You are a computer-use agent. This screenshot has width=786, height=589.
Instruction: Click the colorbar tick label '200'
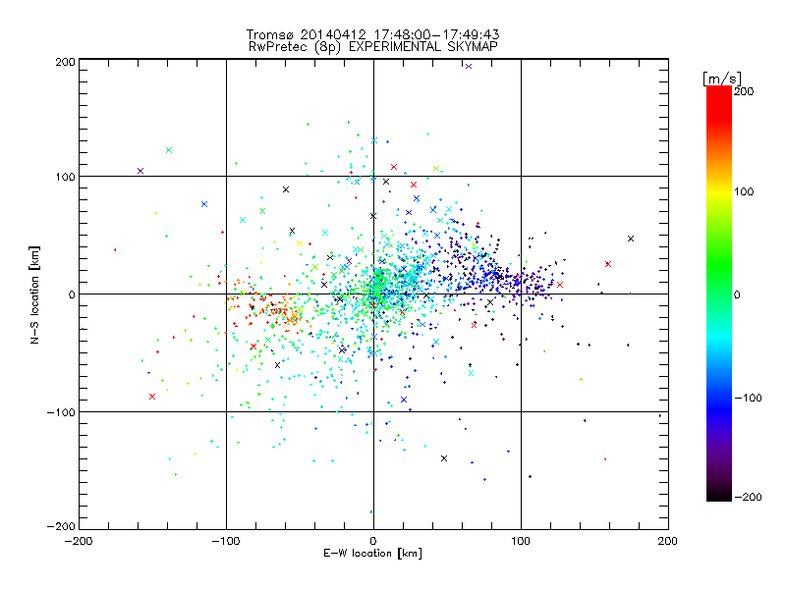coord(744,91)
